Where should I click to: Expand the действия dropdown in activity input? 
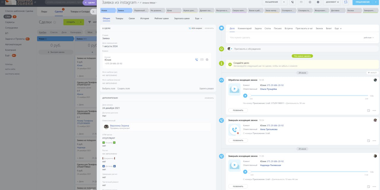coord(369,38)
